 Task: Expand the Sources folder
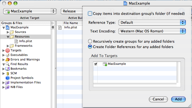tap(8, 32)
